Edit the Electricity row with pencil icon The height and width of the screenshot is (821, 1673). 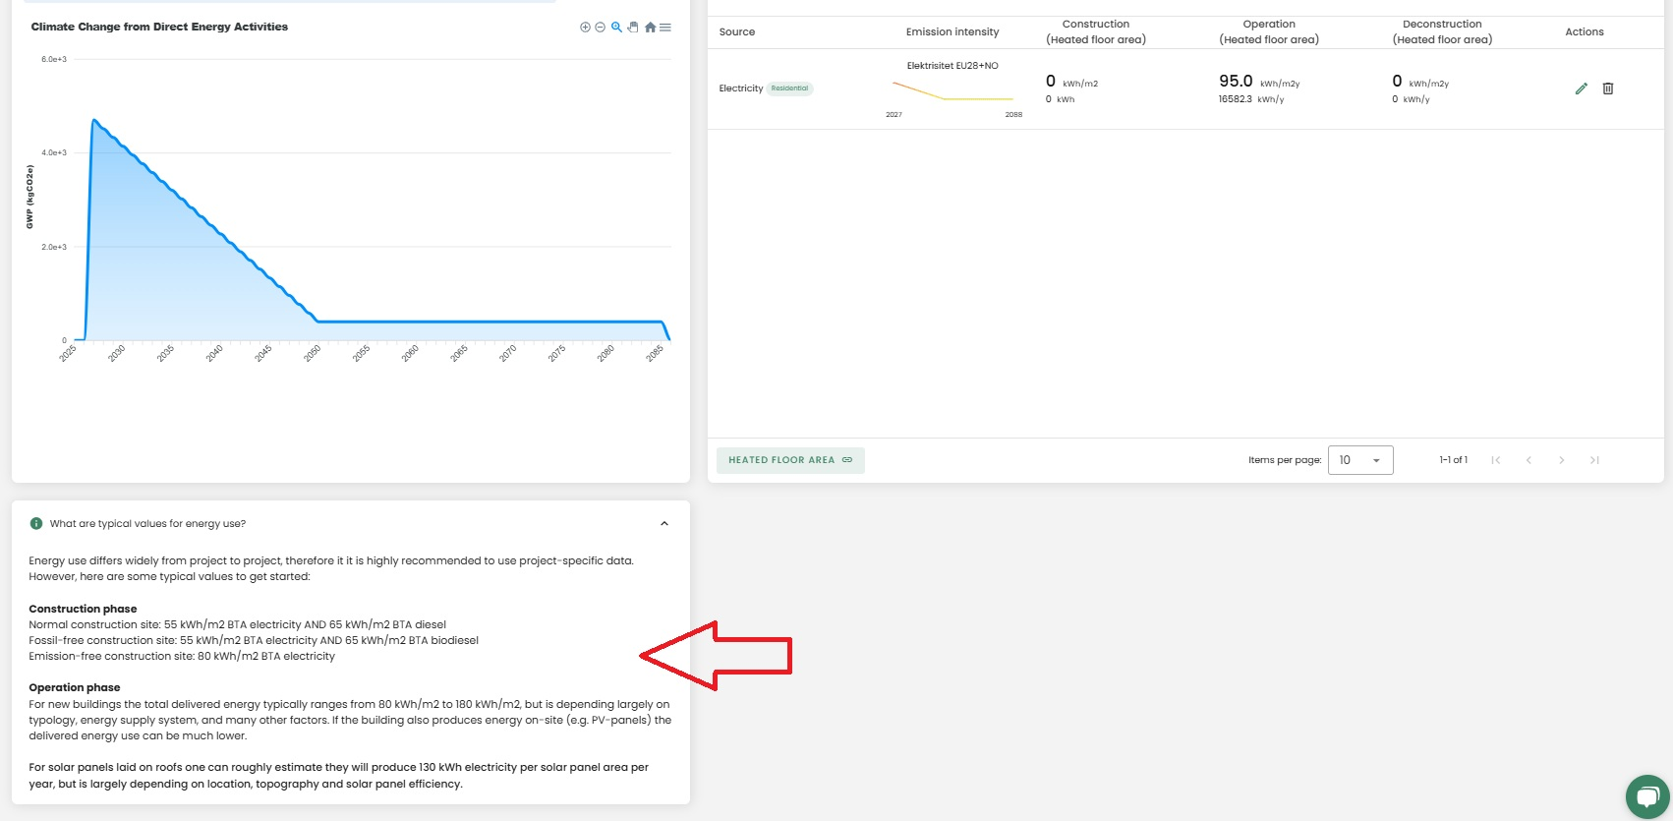1581,88
